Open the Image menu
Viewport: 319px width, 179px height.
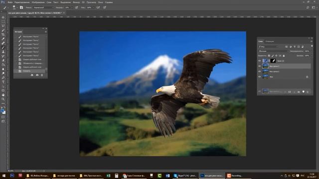coord(38,2)
